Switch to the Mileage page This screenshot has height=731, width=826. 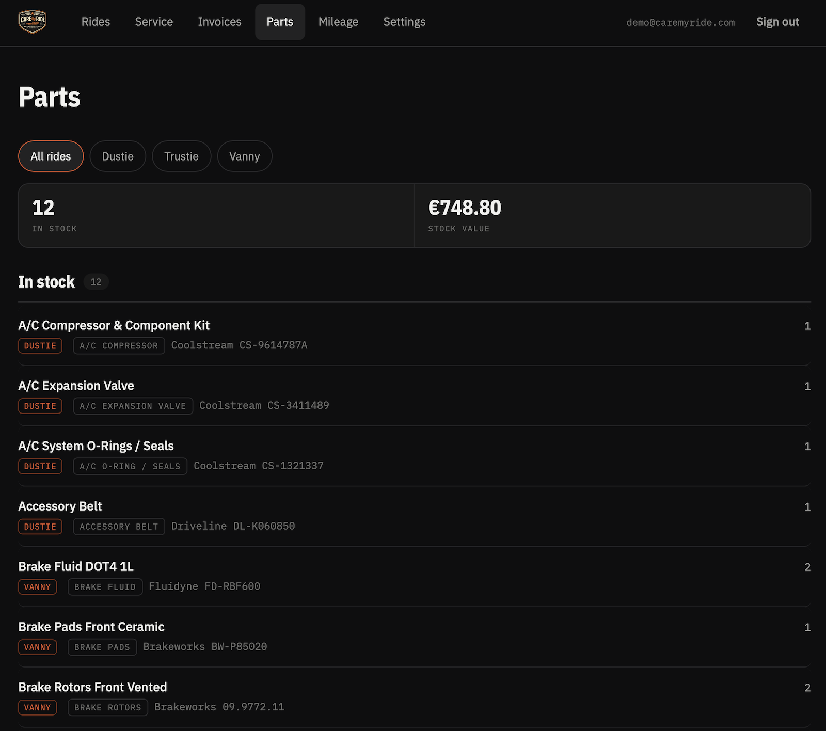(x=338, y=22)
